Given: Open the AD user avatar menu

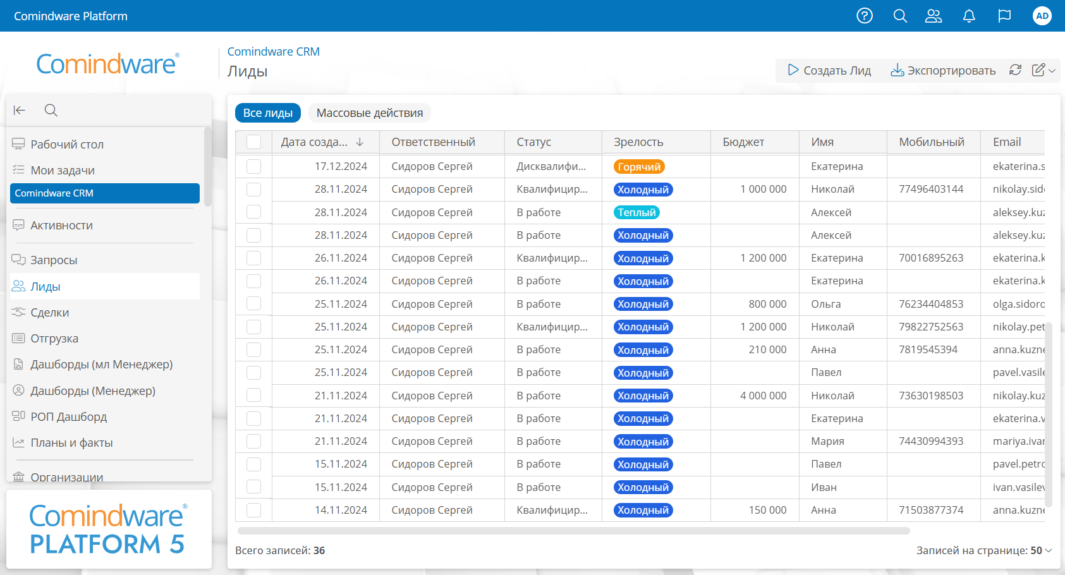Looking at the screenshot, I should (x=1042, y=16).
